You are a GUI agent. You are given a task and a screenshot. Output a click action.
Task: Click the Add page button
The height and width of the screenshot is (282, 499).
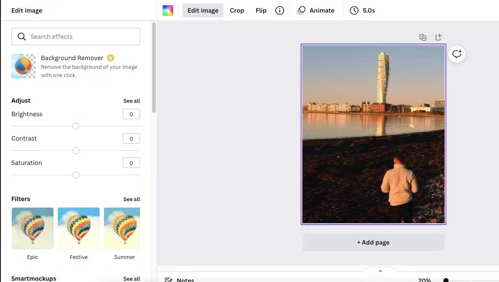(x=373, y=242)
